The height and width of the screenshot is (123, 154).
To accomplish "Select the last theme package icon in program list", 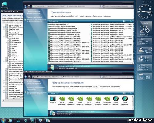I will (125, 101).
